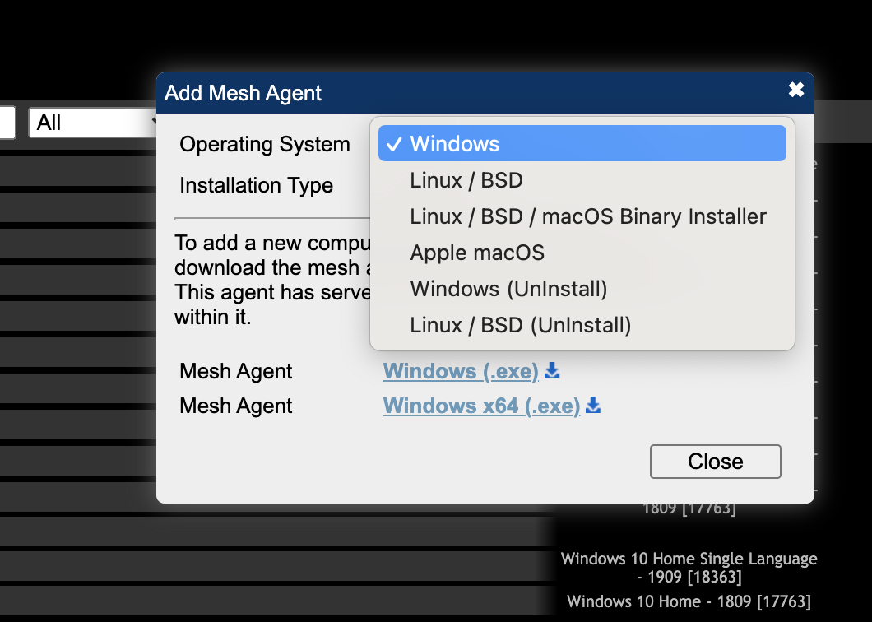Dismiss the Add Mesh Agent dialog via X

click(795, 91)
